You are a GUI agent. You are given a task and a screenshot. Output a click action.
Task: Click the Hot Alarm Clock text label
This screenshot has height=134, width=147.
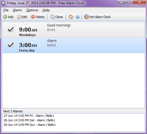click(x=100, y=17)
